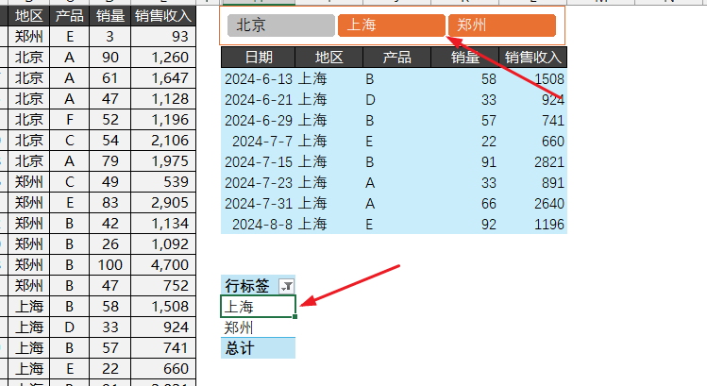
Task: Click the 地区 header in source table
Action: [29, 16]
